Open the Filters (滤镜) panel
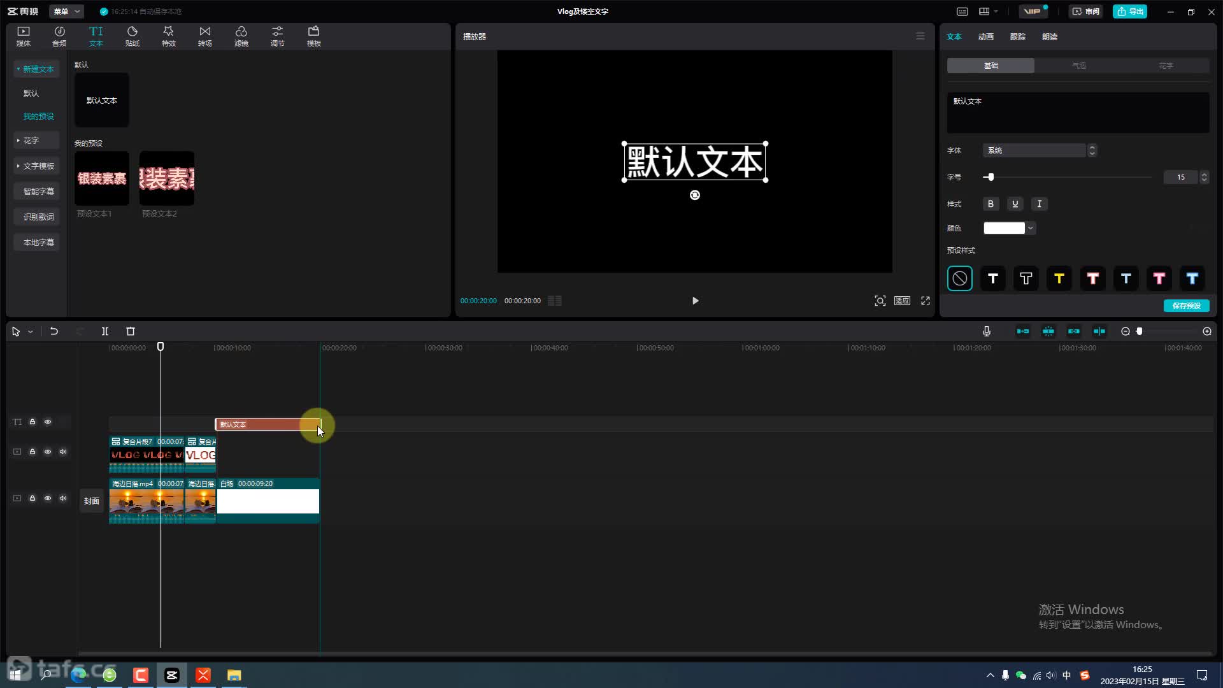The image size is (1223, 688). (241, 36)
